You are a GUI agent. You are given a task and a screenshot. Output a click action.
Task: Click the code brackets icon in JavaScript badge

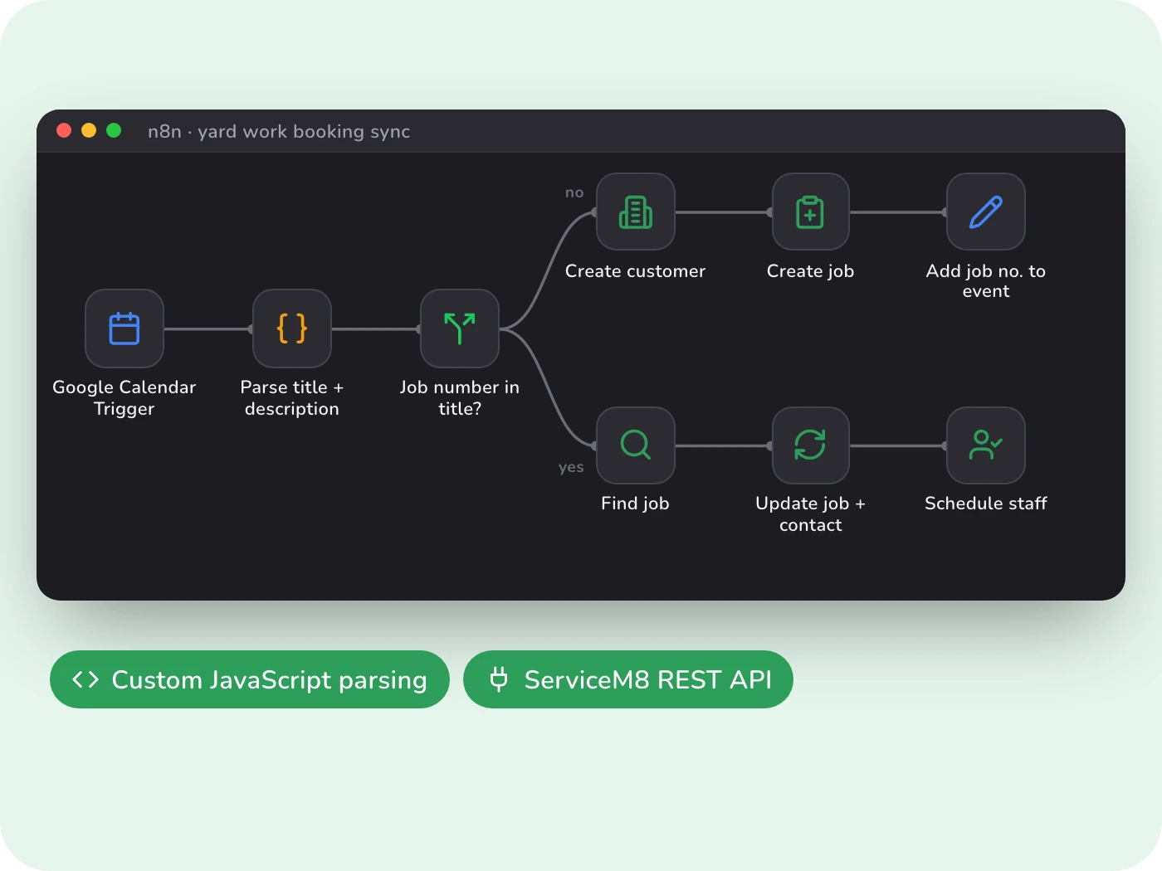point(85,680)
